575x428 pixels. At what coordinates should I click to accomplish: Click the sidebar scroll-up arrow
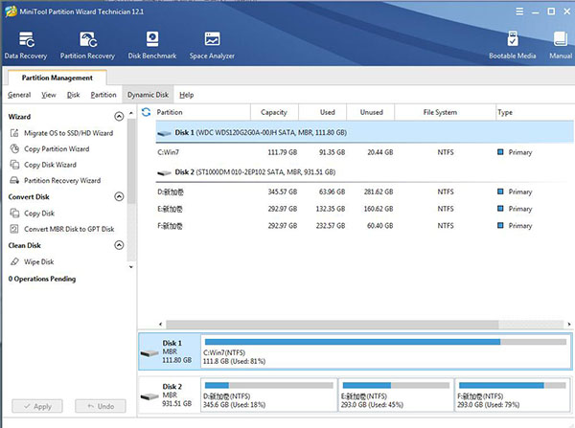coord(131,113)
